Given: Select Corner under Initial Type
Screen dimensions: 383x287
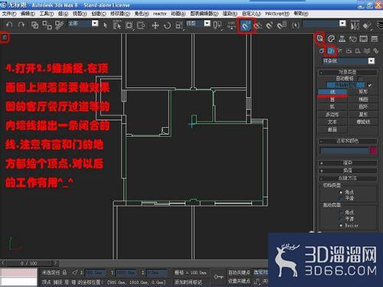Looking at the screenshot, I should [341, 192].
